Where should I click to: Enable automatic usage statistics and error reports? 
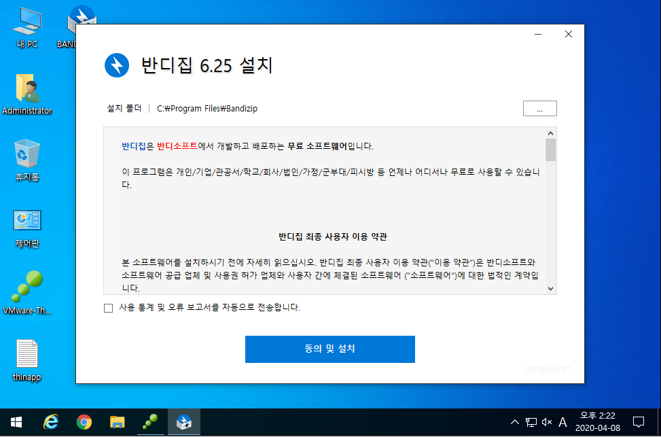108,309
